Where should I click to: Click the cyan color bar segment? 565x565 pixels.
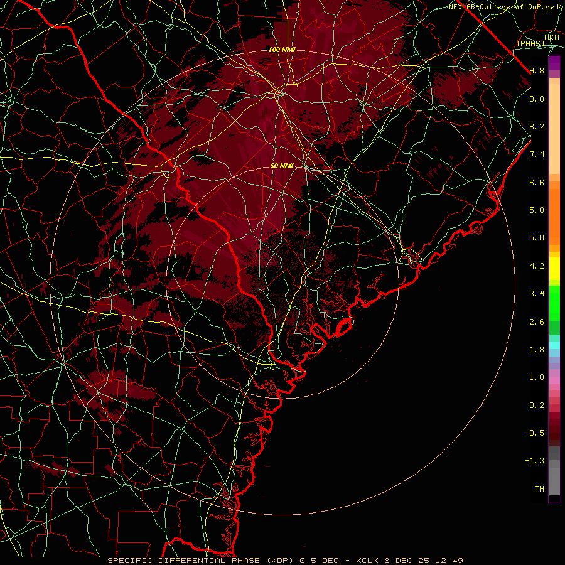coord(554,345)
